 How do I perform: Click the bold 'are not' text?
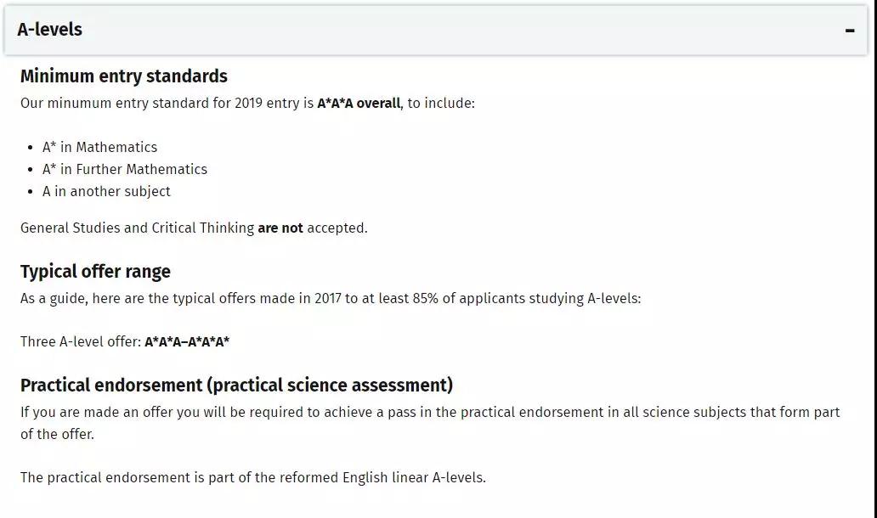pos(280,228)
